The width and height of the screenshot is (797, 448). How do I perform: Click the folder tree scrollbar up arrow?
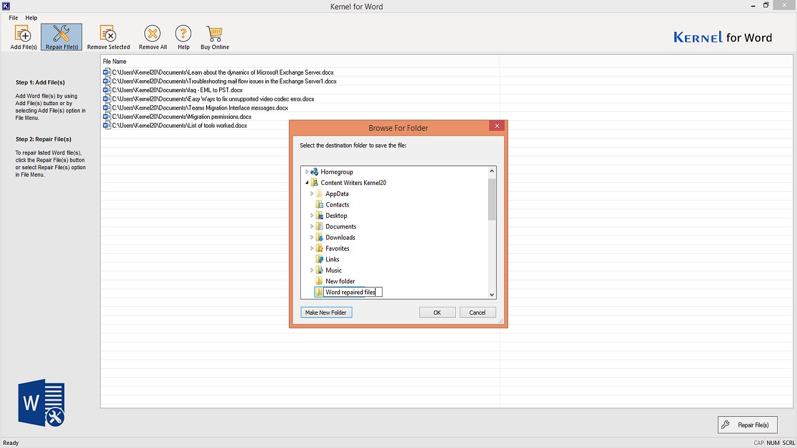[492, 171]
